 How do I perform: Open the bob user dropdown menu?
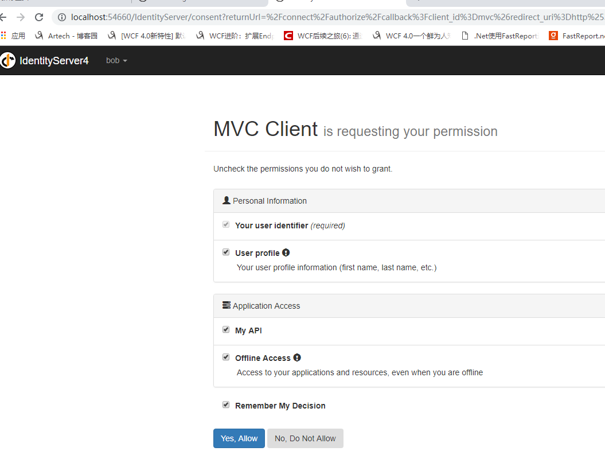[116, 60]
